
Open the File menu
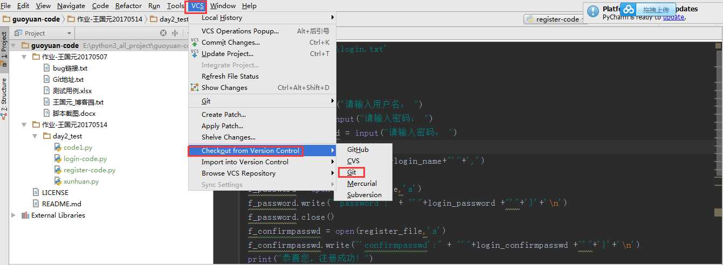click(x=6, y=5)
